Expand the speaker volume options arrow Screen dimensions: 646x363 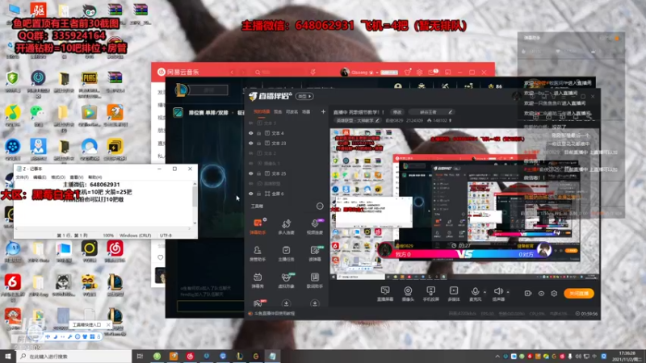[508, 292]
